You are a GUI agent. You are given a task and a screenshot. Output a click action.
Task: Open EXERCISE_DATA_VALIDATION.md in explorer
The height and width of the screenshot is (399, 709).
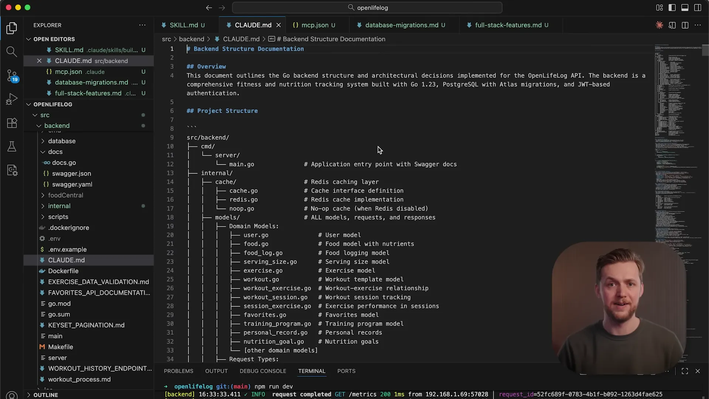coord(98,282)
